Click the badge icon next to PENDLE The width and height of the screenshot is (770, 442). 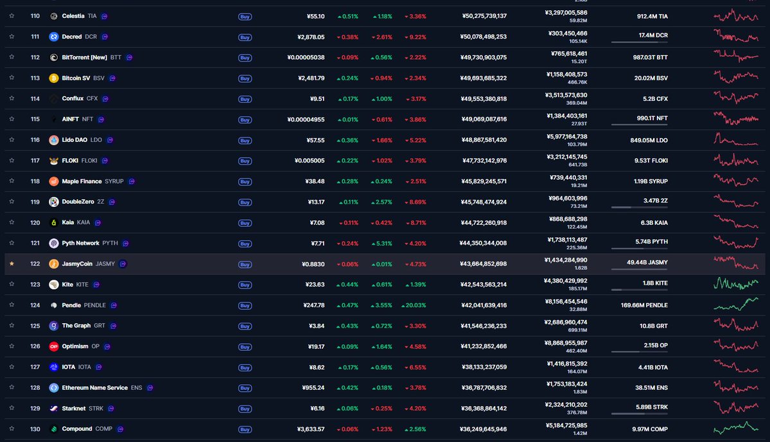click(x=114, y=305)
